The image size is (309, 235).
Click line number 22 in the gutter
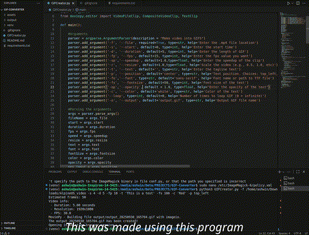[52, 87]
